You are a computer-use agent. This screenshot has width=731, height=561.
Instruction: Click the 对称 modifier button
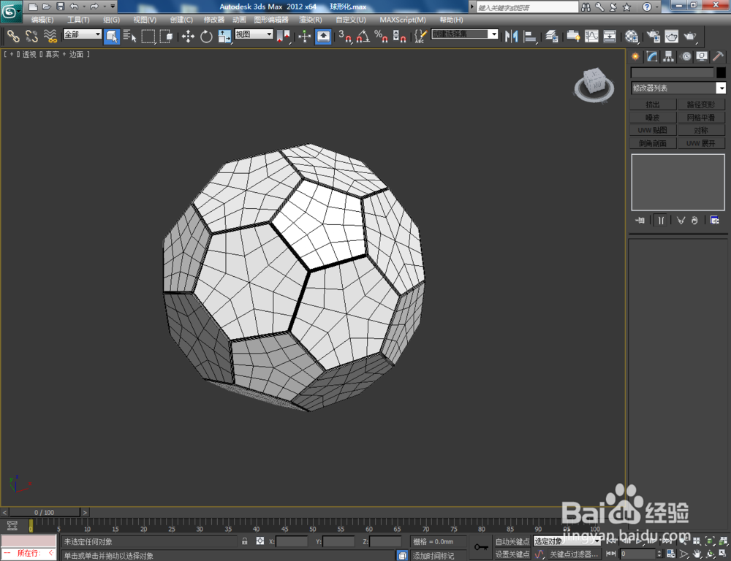point(701,130)
